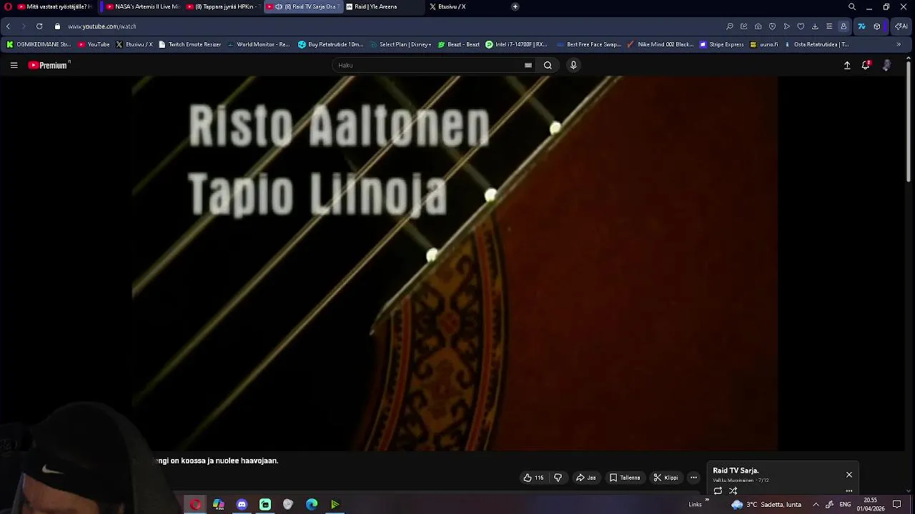The height and width of the screenshot is (514, 915).
Task: Open weather widget showing 3°C Sadetta
Action: [x=766, y=505]
